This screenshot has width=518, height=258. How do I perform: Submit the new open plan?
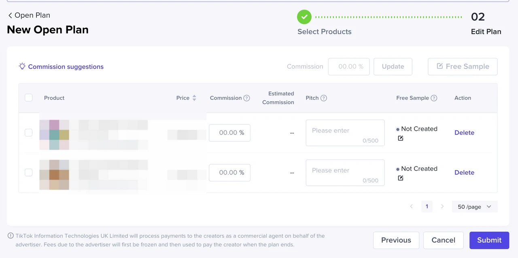coord(489,240)
